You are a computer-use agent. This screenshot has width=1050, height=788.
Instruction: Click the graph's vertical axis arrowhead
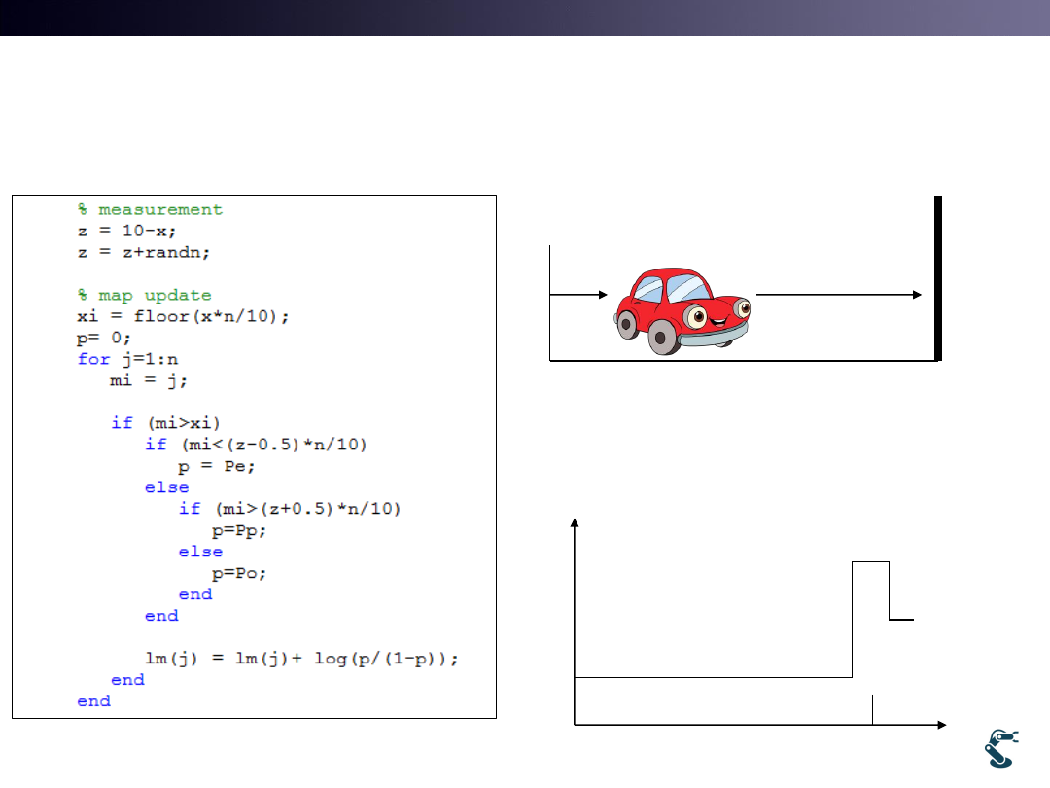coord(576,524)
